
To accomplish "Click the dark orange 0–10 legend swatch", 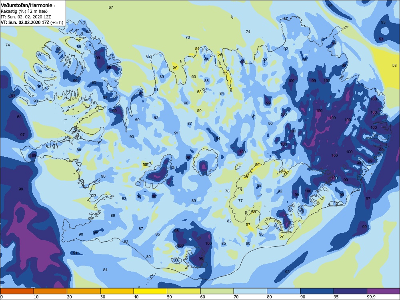I will click(x=17, y=291).
